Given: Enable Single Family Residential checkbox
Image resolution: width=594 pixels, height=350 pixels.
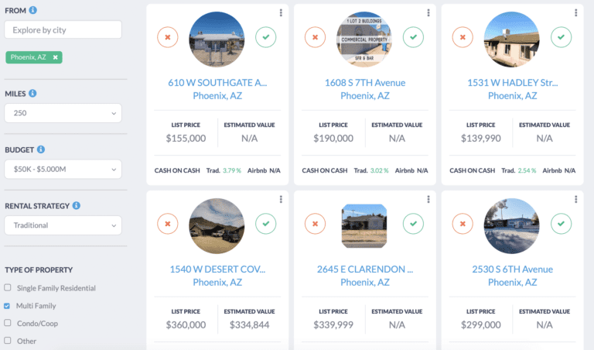Looking at the screenshot, I should click(8, 288).
